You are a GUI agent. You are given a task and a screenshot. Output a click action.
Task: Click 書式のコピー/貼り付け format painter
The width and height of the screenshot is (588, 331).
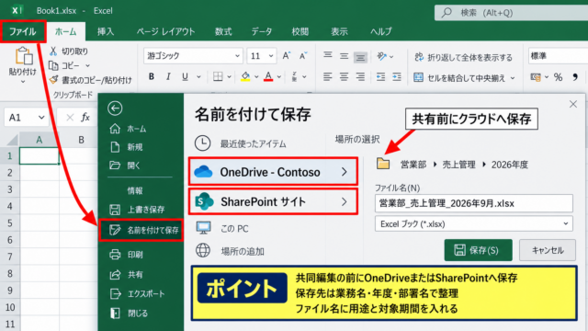[91, 80]
